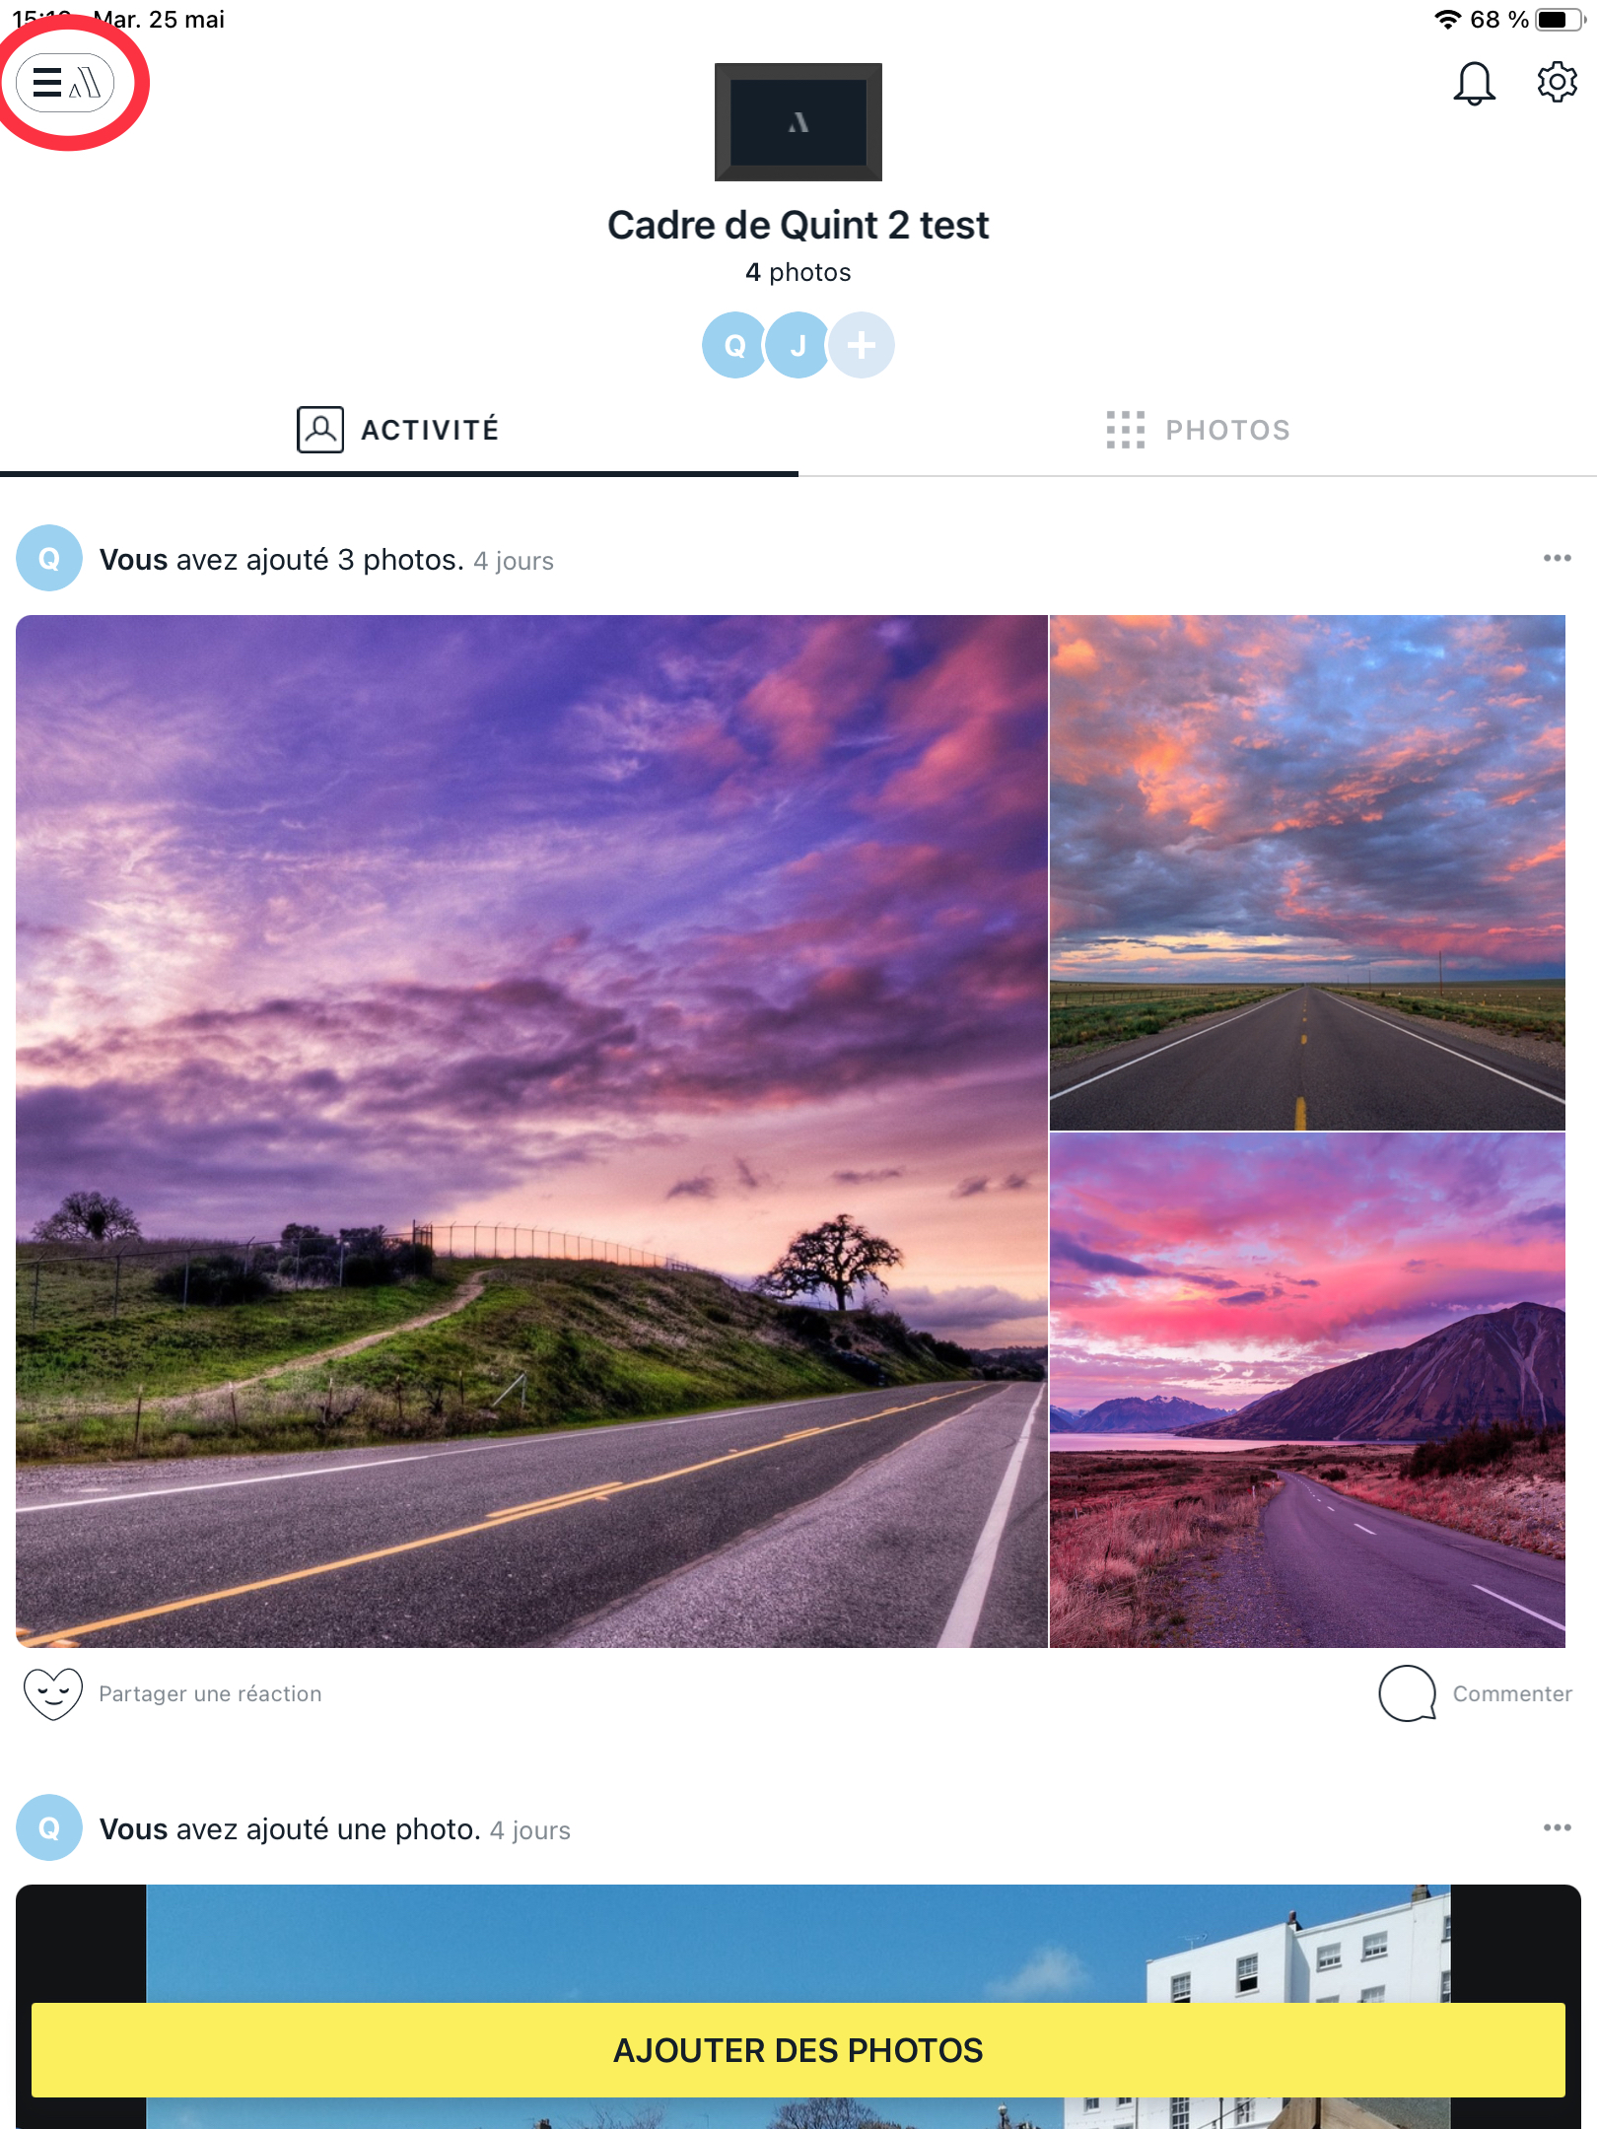Image resolution: width=1597 pixels, height=2129 pixels.
Task: Switch to the Activité tab
Action: (x=399, y=431)
